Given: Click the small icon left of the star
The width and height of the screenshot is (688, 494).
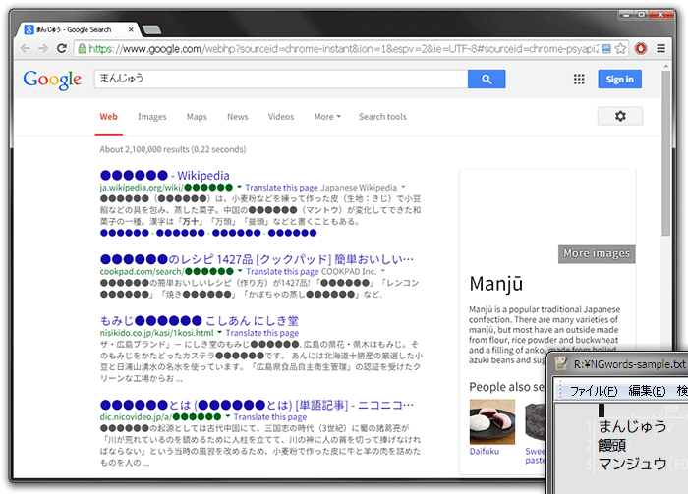Looking at the screenshot, I should pyautogui.click(x=606, y=48).
